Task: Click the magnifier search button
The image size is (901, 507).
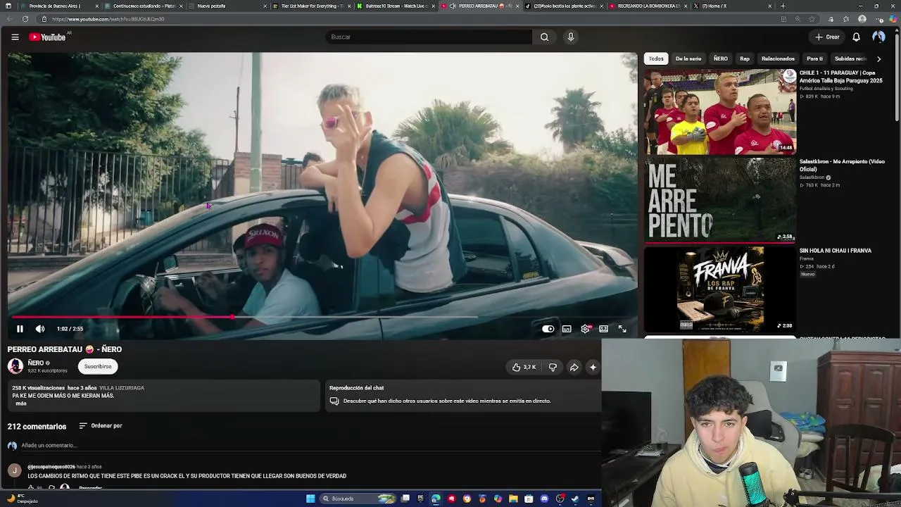Action: click(544, 37)
